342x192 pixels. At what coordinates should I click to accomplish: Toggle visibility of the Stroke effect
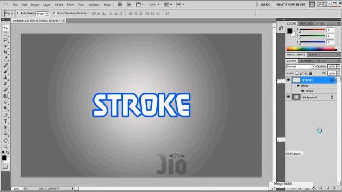(x=303, y=91)
